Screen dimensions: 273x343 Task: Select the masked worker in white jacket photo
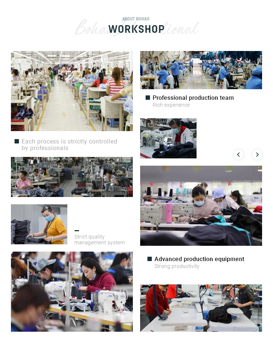point(168,138)
